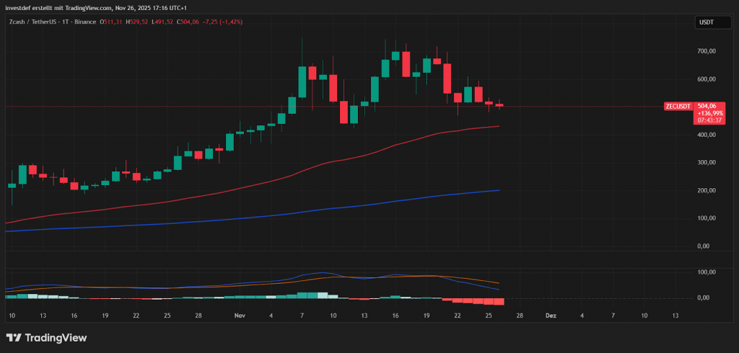Click the Dez label on the time axis
Image resolution: width=739 pixels, height=353 pixels.
pos(551,316)
